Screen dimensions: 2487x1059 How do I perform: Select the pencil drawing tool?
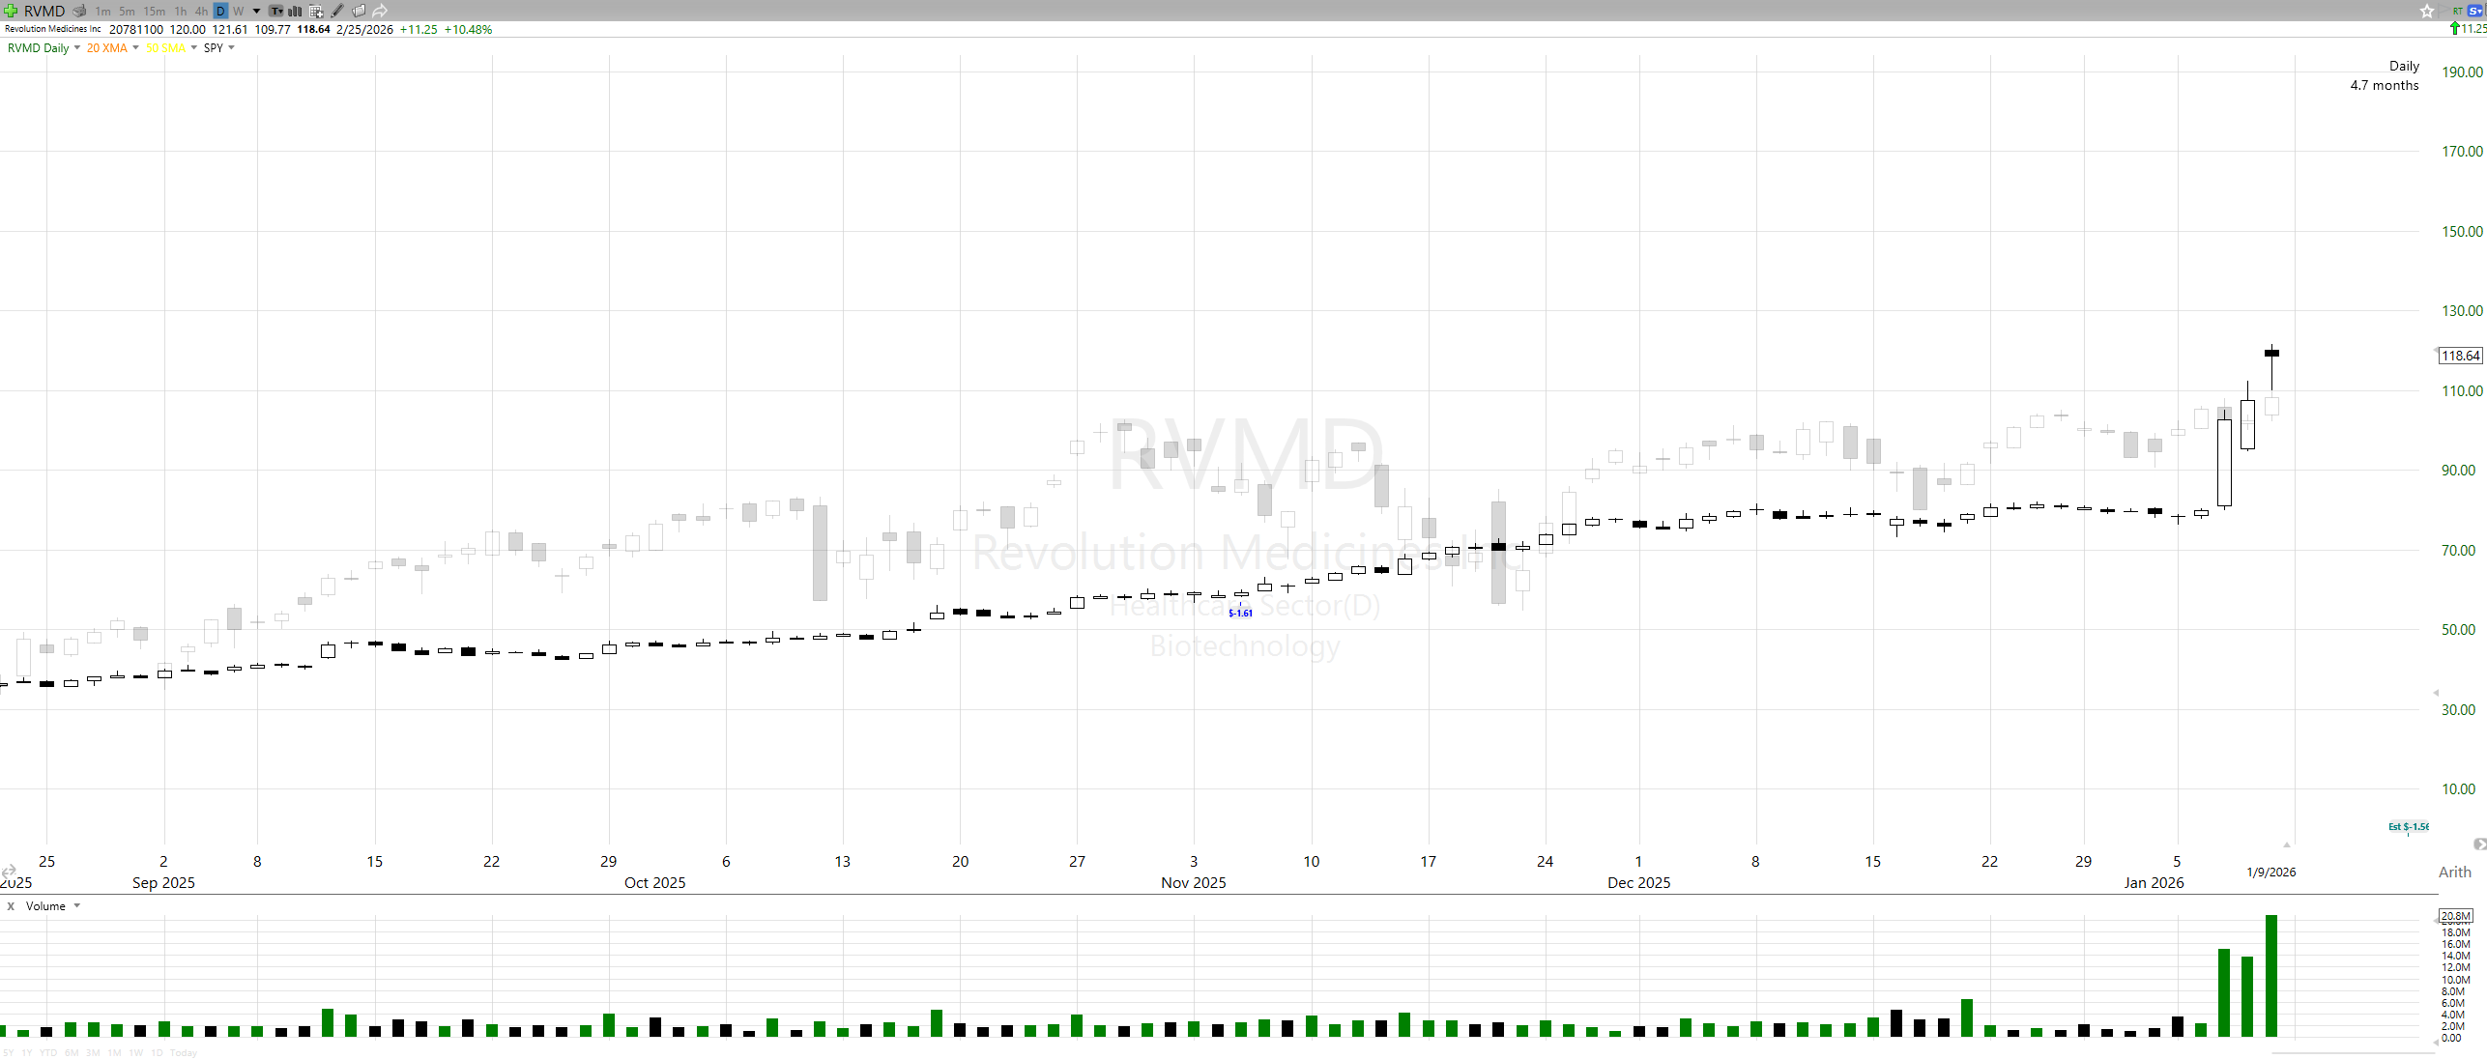pyautogui.click(x=337, y=11)
